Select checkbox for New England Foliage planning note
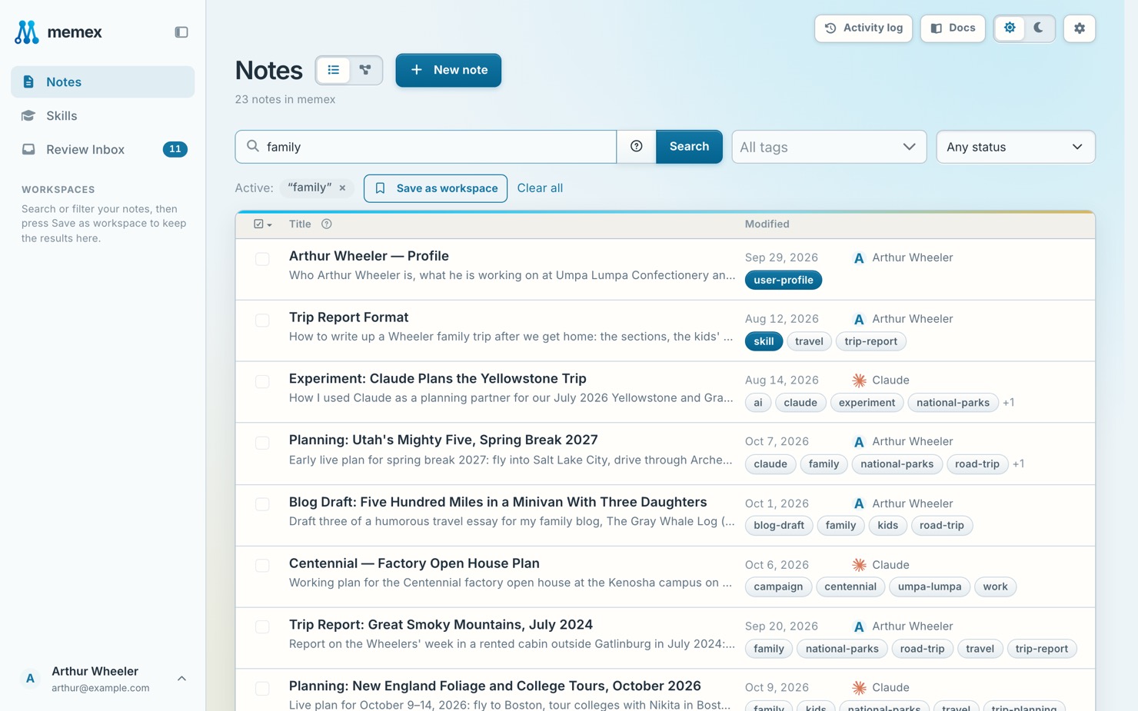 coord(262,689)
